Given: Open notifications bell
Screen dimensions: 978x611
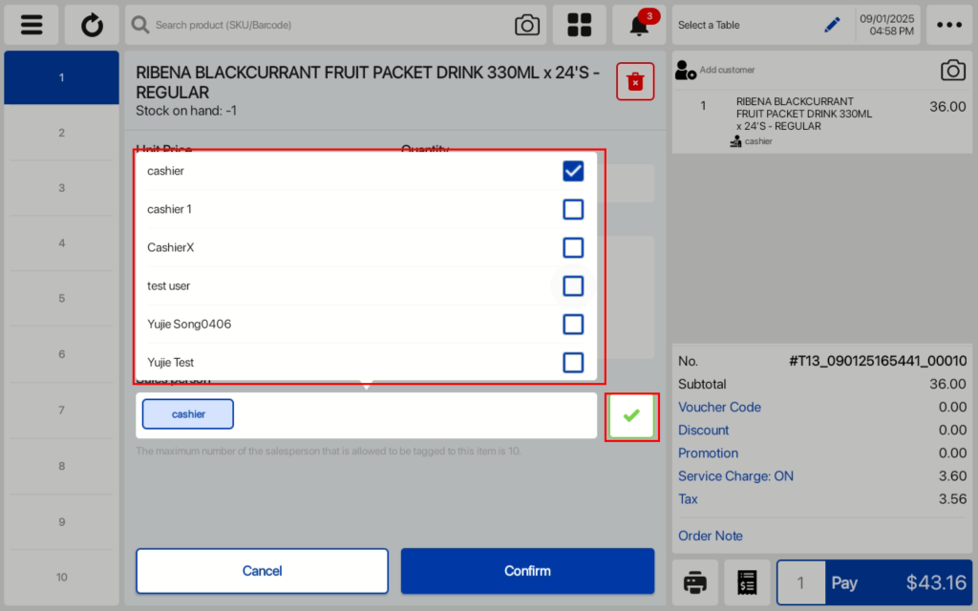Looking at the screenshot, I should click(x=639, y=25).
